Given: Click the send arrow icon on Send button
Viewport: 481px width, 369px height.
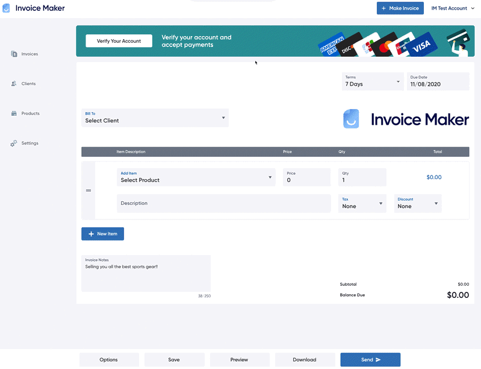Looking at the screenshot, I should pos(378,360).
